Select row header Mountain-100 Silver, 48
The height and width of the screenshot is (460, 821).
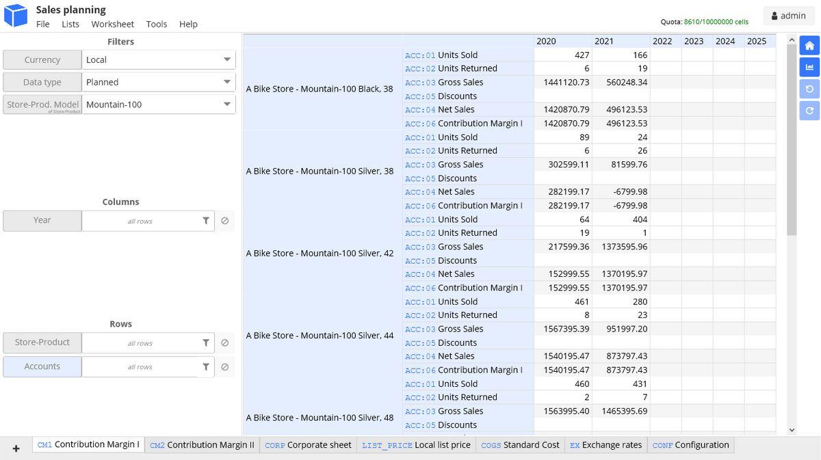pos(323,417)
